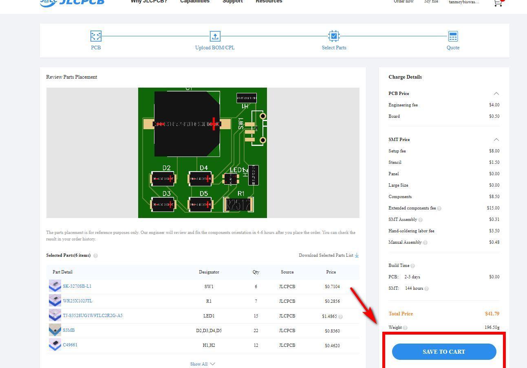Screen dimensions: 527x368
Task: Click the Hand-soldering labor fee label
Action: point(411,231)
